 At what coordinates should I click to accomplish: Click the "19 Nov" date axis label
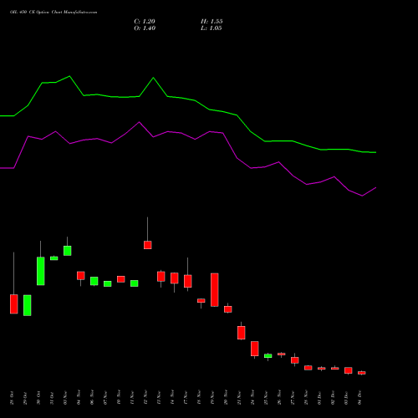point(212,397)
